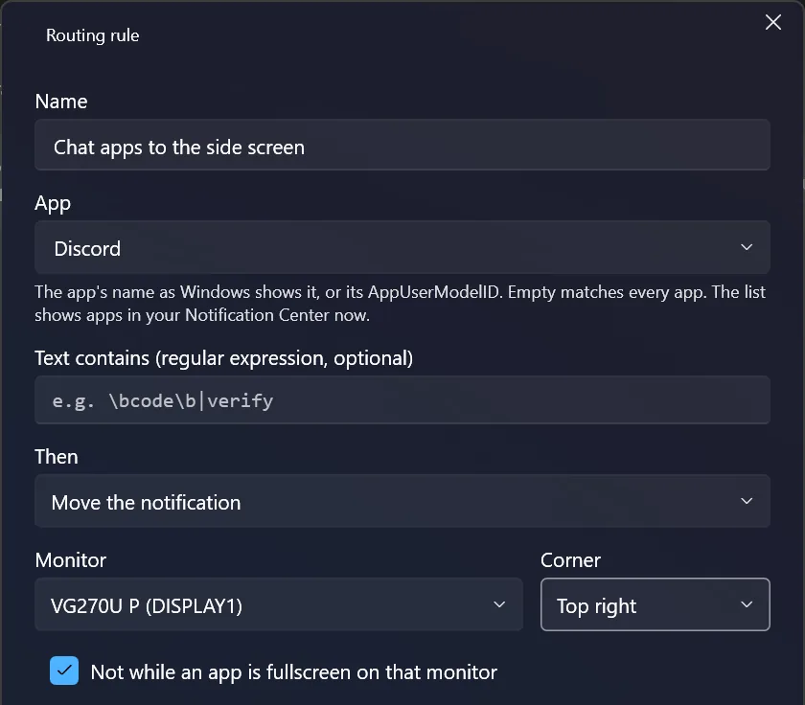The width and height of the screenshot is (805, 705).
Task: Close the Routing rule dialog
Action: (772, 22)
